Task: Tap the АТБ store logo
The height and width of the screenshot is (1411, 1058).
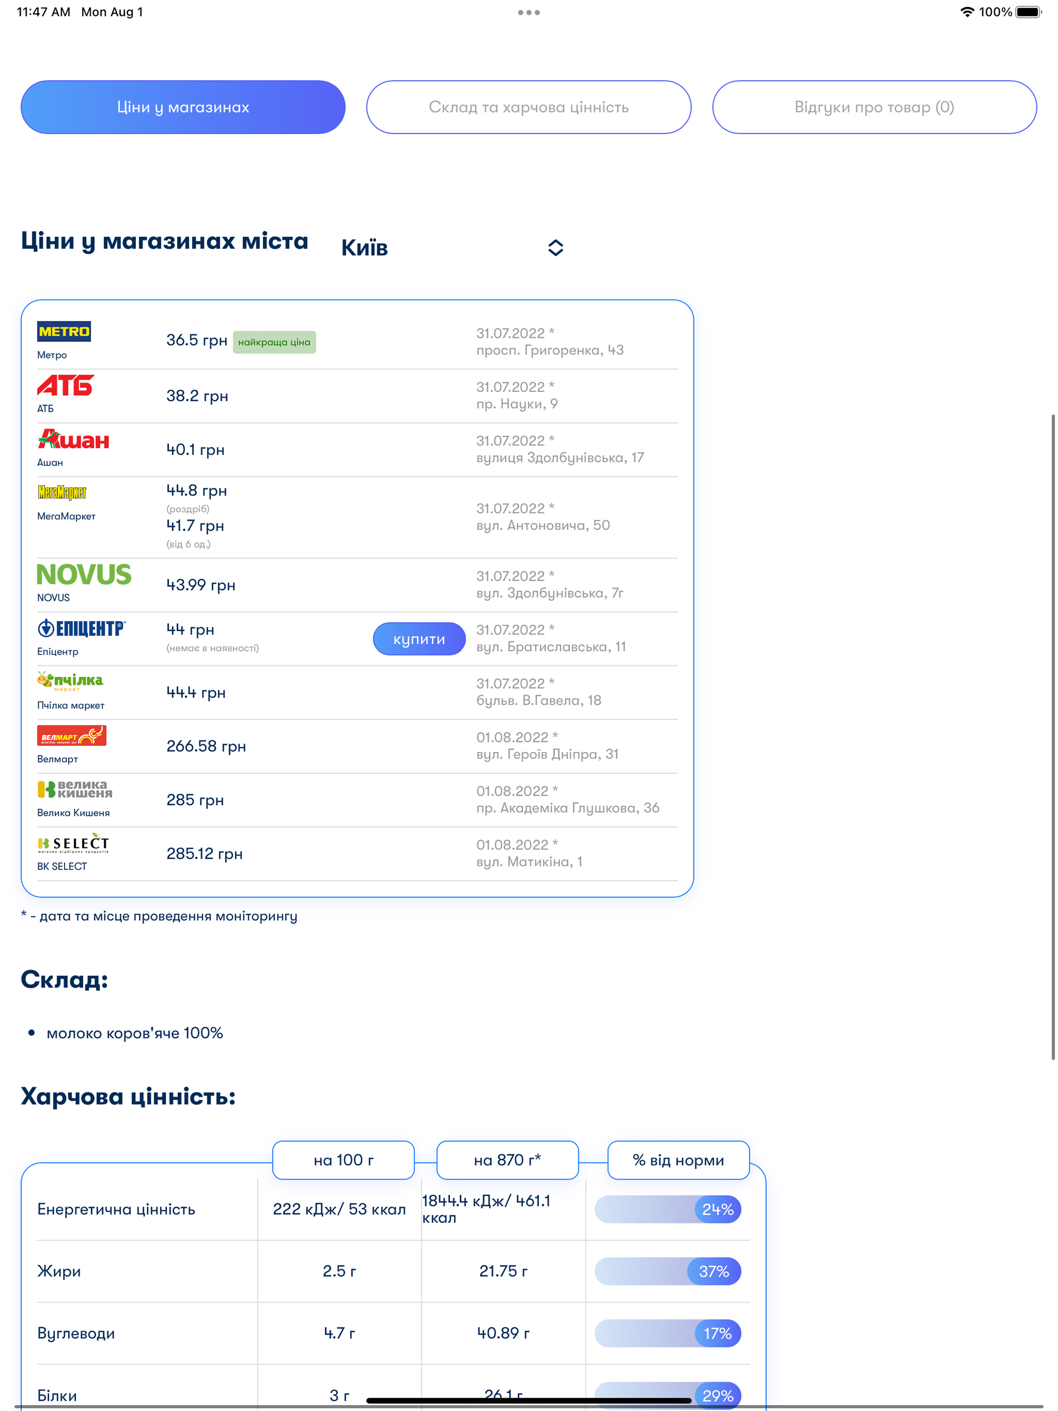Action: coord(66,385)
